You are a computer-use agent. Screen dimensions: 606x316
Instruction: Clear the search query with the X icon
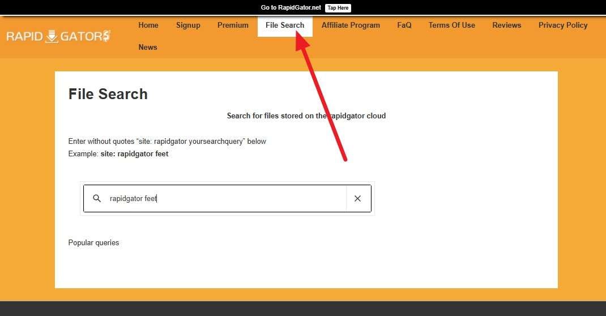[x=357, y=199]
